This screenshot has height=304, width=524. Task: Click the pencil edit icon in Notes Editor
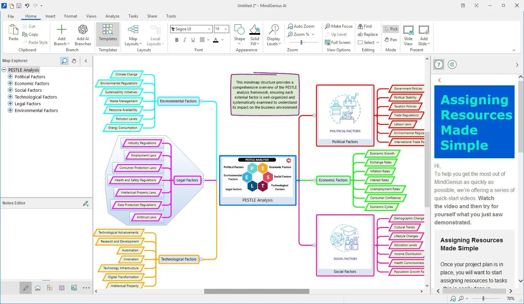(86, 203)
